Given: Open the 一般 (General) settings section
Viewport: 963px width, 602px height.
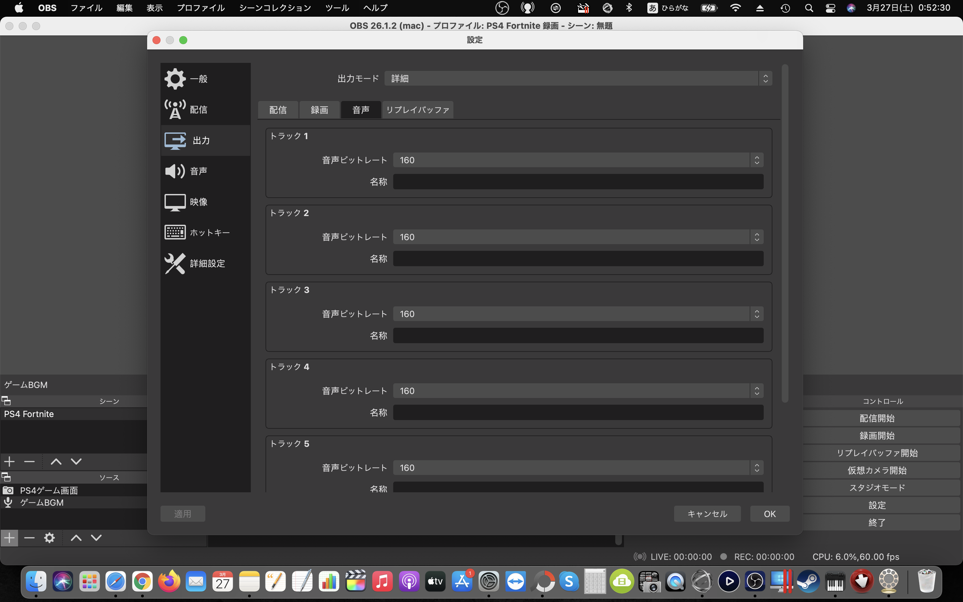Looking at the screenshot, I should [198, 79].
